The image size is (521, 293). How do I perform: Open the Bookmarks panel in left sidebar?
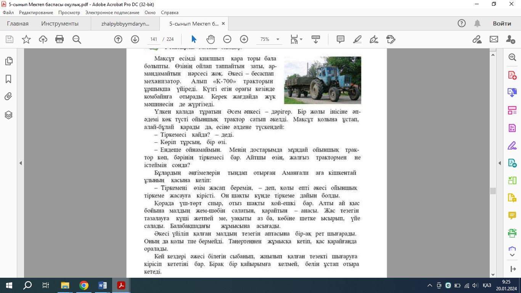coord(8,79)
